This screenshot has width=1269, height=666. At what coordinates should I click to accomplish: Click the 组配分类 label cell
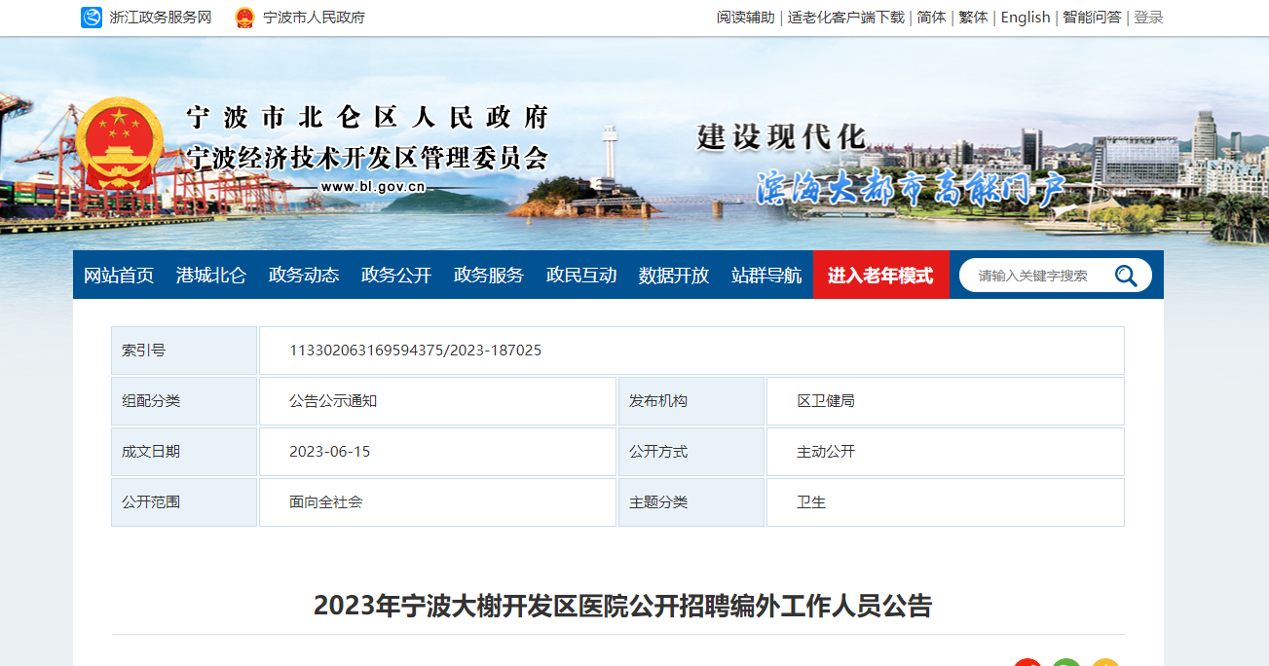(x=184, y=401)
